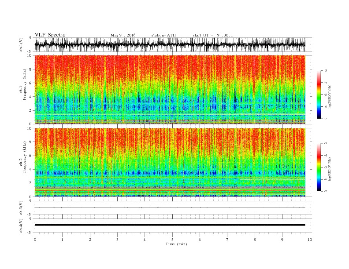Screen dimensions: 349x269
Task: Click inside the ch.1 spectrogram panel
Action: coord(170,90)
